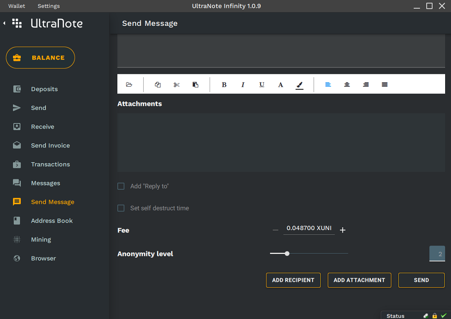The height and width of the screenshot is (319, 451).
Task: Click the Messages chat bubbles icon
Action: pos(17,183)
